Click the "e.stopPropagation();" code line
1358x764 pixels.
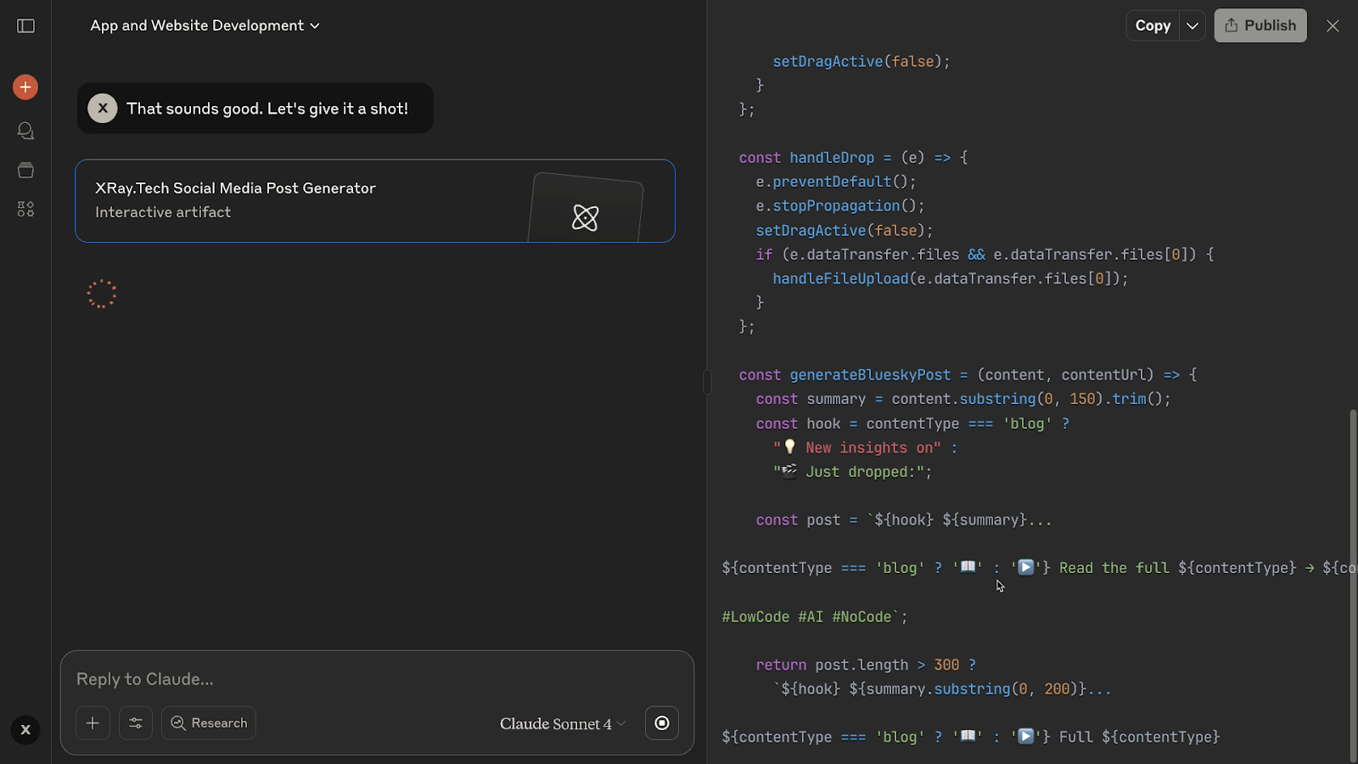840,206
